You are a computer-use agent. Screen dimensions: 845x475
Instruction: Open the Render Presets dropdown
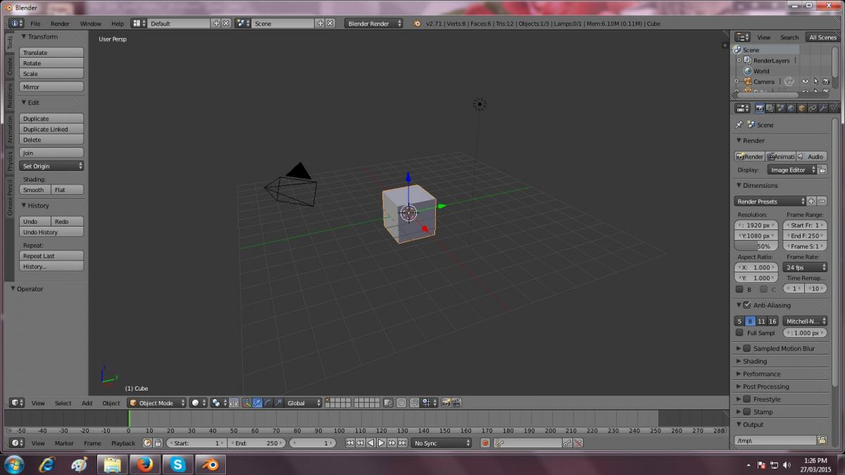[x=770, y=201]
